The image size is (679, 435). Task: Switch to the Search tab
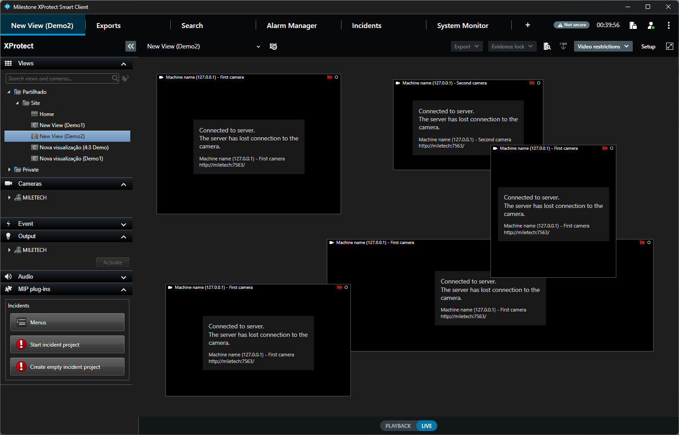(x=192, y=25)
